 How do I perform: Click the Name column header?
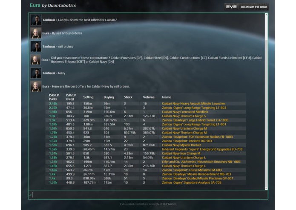click(x=166, y=97)
